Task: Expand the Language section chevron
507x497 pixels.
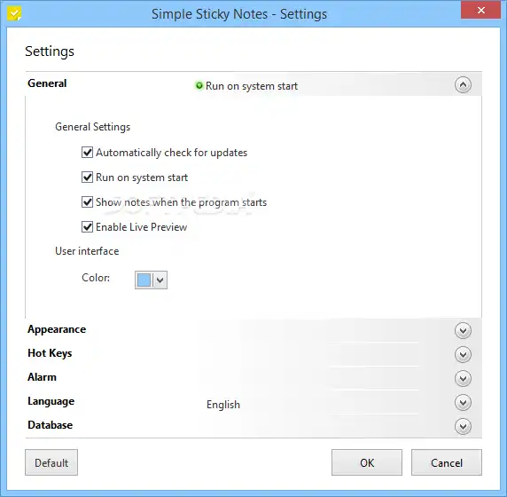Action: pos(463,402)
